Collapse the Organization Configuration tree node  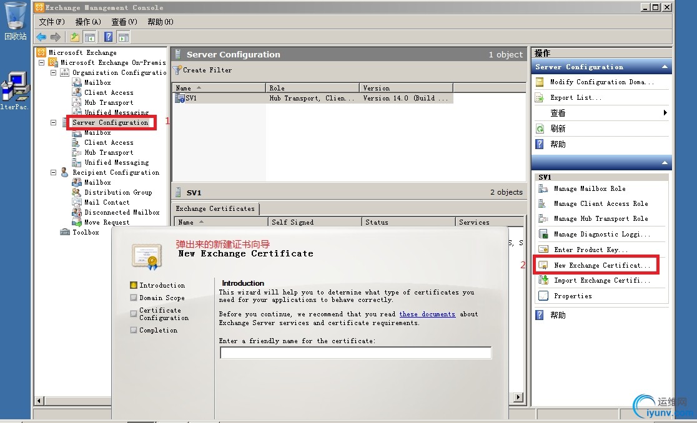click(x=53, y=72)
